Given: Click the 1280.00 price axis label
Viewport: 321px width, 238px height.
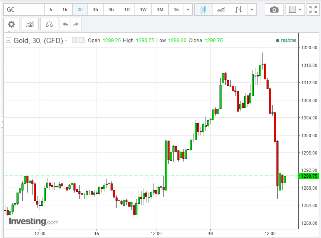Looking at the screenshot, I should click(309, 223).
